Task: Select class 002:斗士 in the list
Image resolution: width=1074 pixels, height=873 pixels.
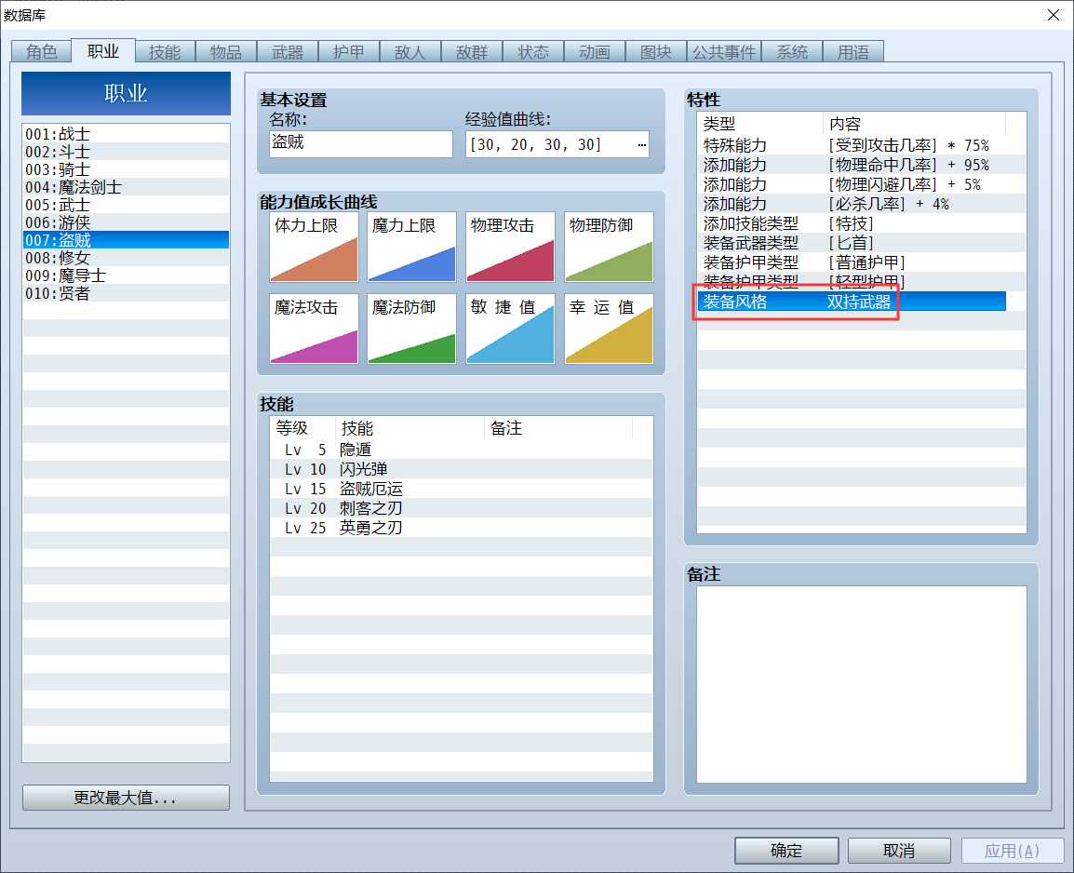Action: tap(126, 152)
